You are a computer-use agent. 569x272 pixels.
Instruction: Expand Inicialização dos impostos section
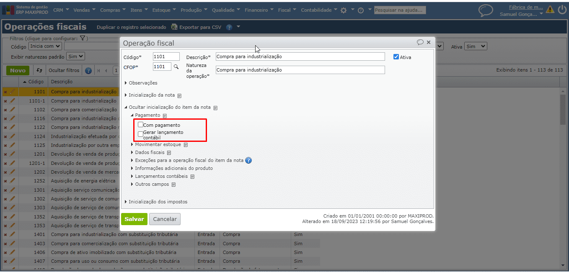[x=156, y=202]
